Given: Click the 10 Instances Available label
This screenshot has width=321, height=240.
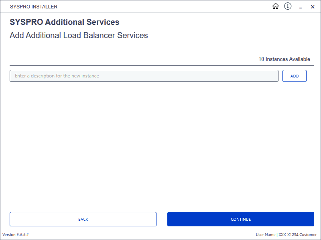Looking at the screenshot, I should 284,59.
